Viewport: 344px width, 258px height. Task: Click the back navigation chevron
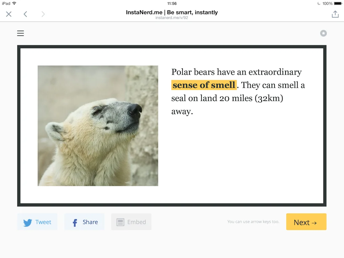(x=25, y=14)
